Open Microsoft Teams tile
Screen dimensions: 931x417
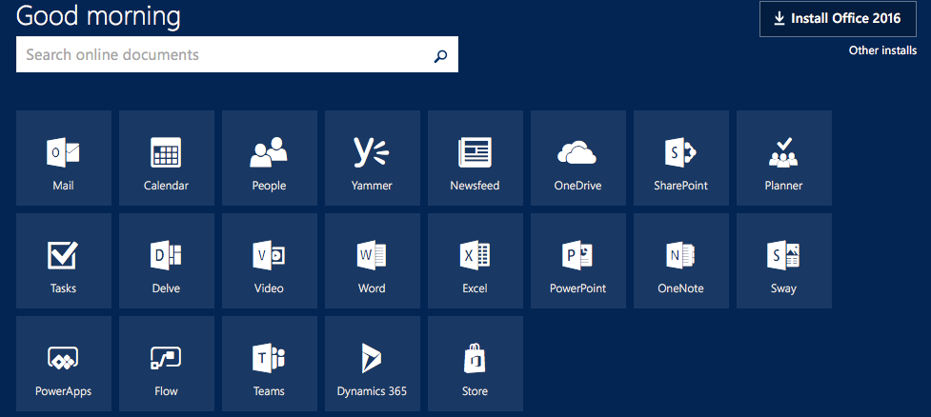[x=269, y=364]
